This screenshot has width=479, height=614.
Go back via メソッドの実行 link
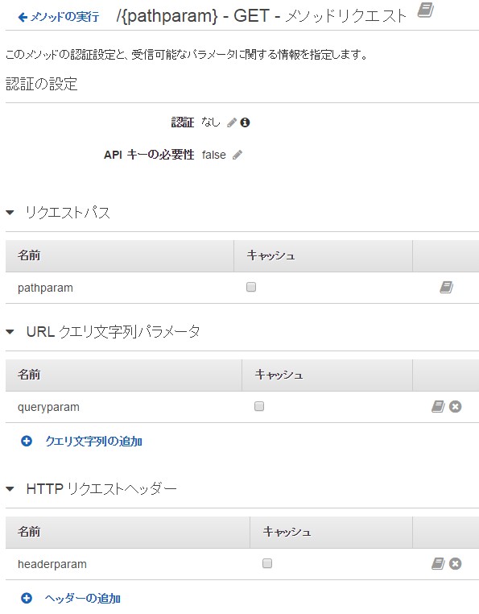pos(59,17)
